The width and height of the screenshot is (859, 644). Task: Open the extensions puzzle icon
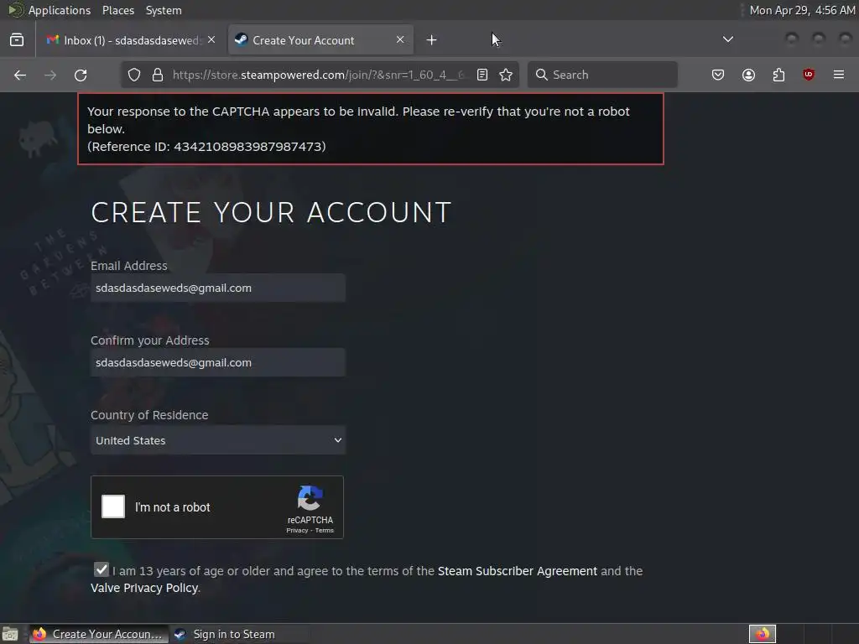tap(778, 75)
